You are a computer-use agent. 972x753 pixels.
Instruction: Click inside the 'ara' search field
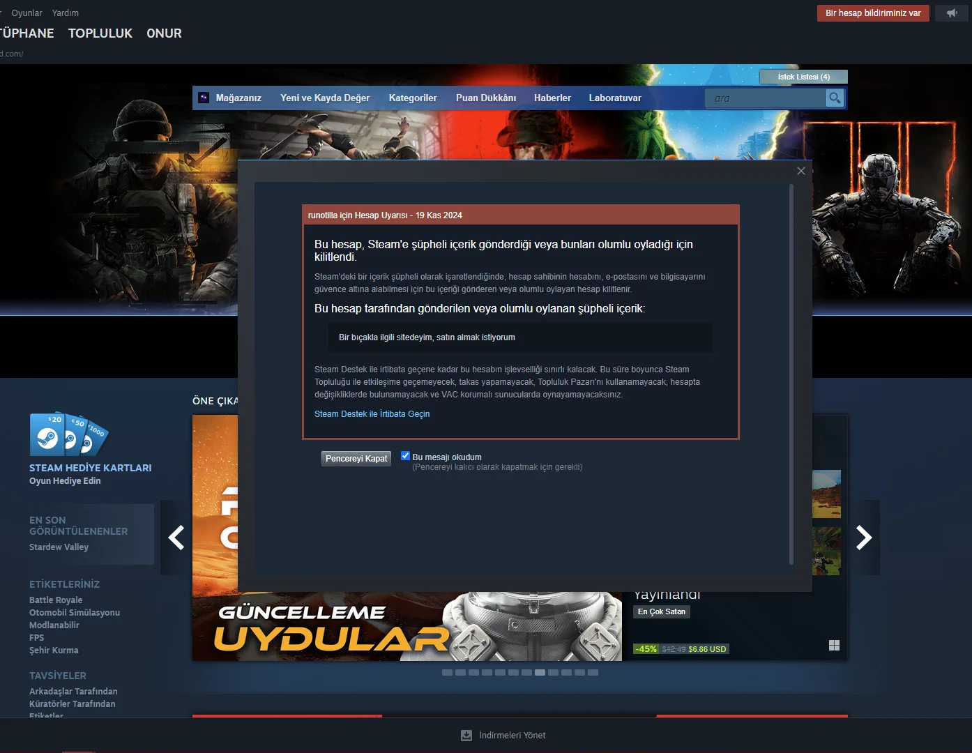[766, 98]
